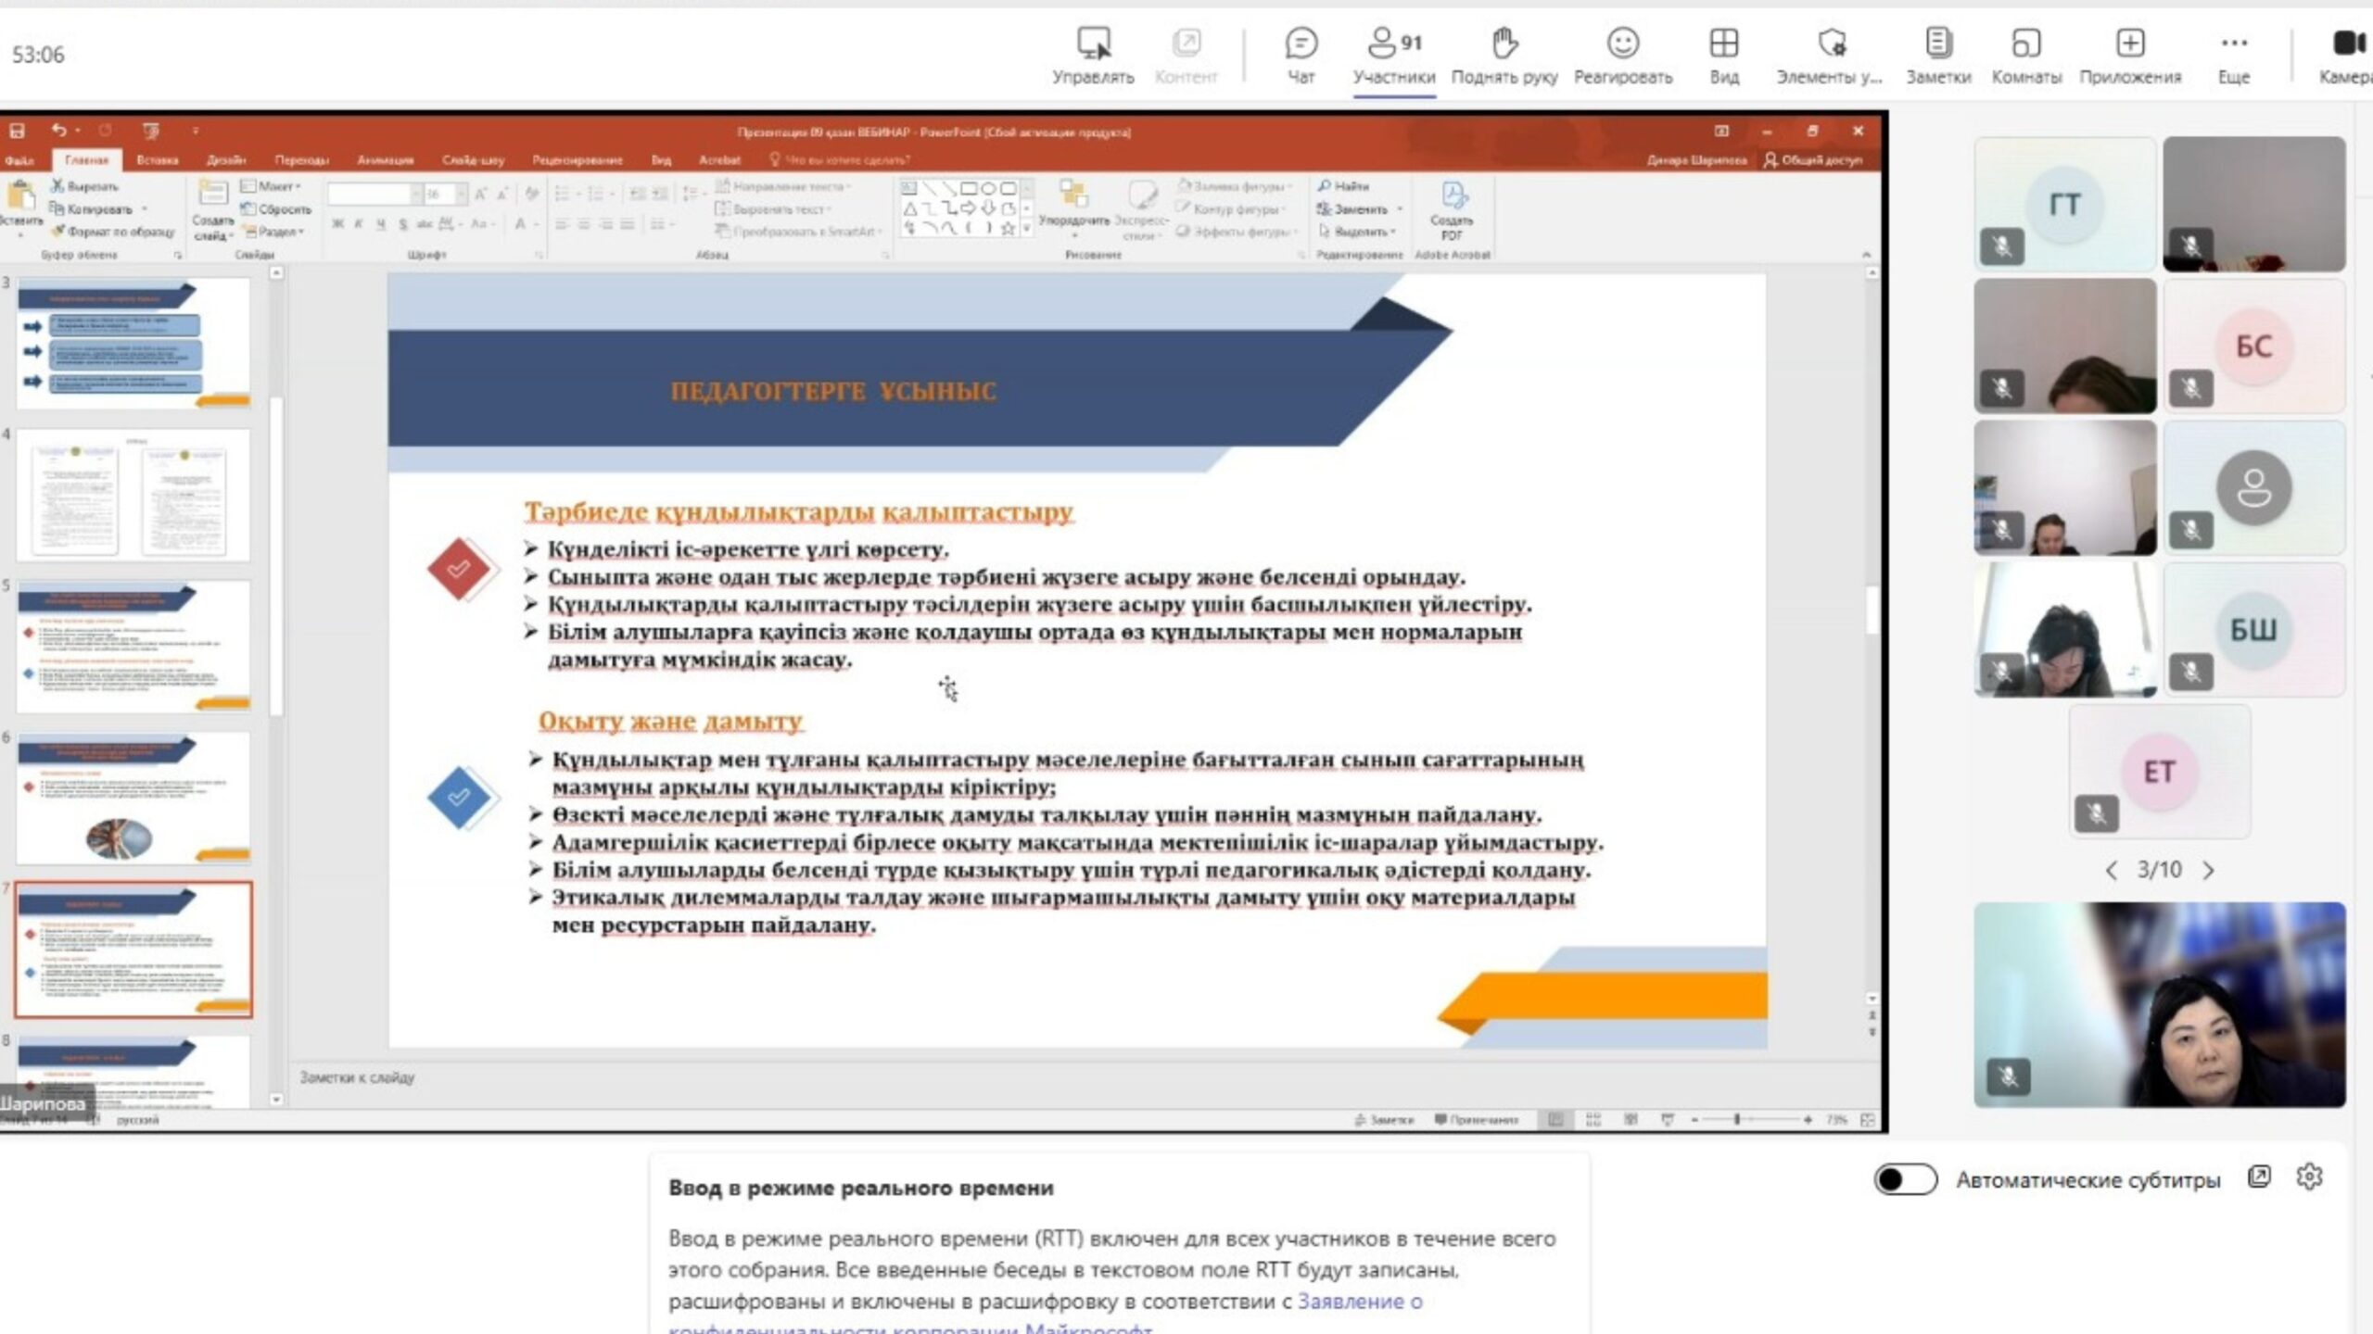Go to previous participants page
The image size is (2373, 1334).
coord(2111,870)
